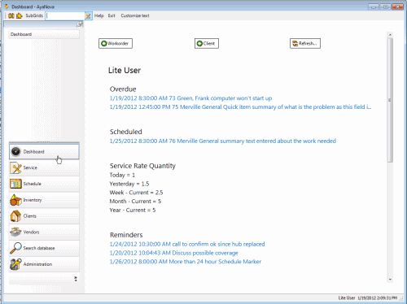Focus the toolbar text input box
The width and height of the screenshot is (407, 304).
coord(65,15)
